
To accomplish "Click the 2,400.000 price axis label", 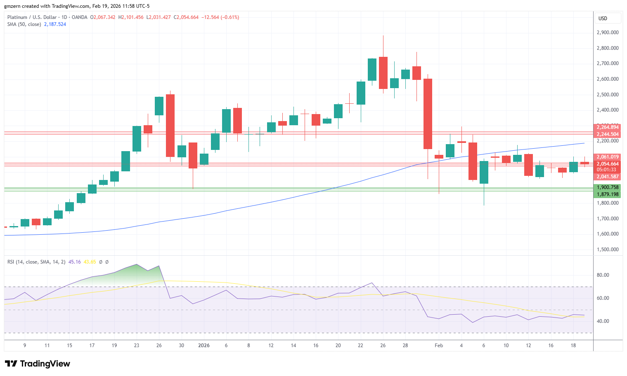I will [608, 110].
